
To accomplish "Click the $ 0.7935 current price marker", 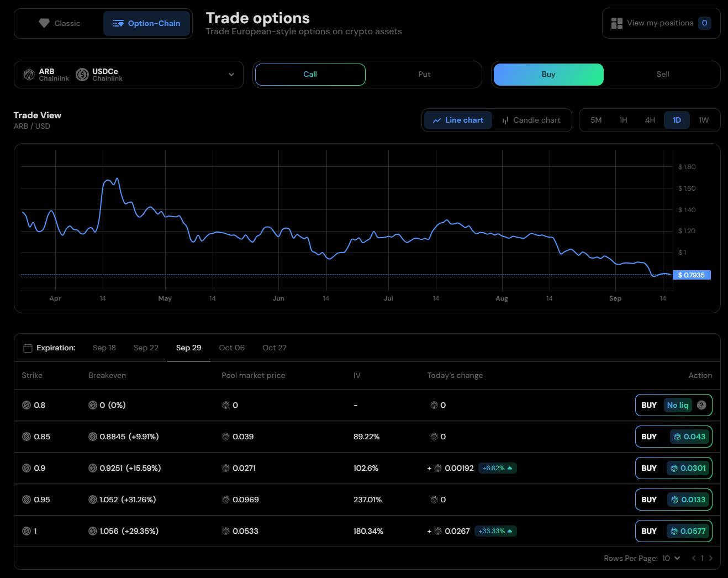I will coord(692,275).
